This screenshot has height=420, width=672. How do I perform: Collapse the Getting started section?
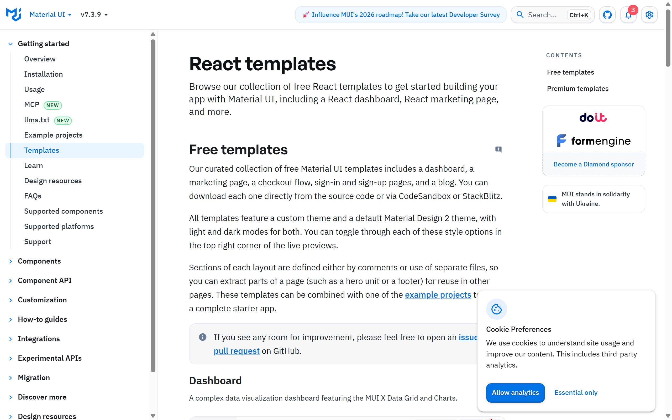click(x=10, y=44)
